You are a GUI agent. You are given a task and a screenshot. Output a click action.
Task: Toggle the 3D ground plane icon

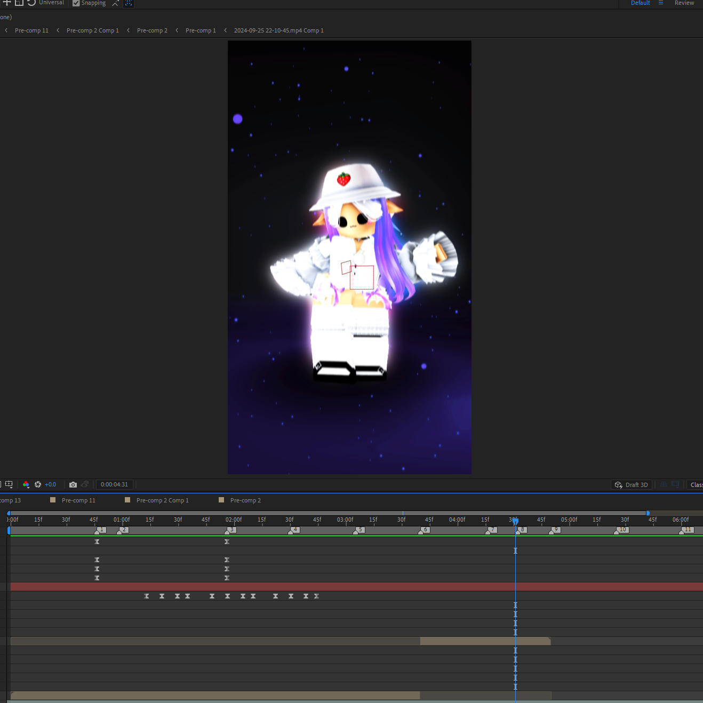664,484
